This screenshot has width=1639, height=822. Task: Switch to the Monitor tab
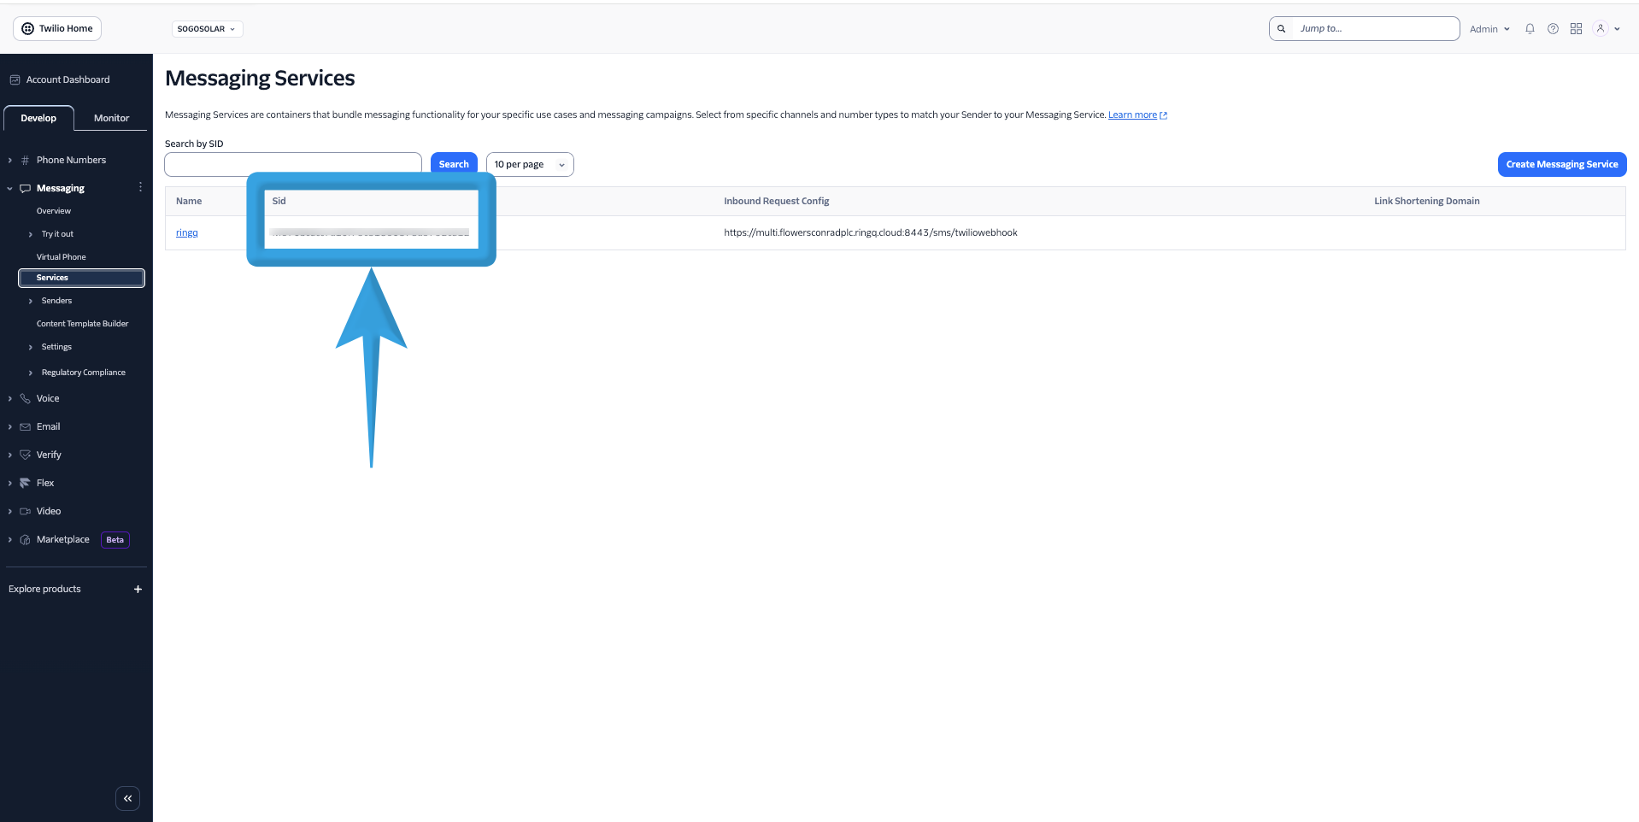pos(110,118)
